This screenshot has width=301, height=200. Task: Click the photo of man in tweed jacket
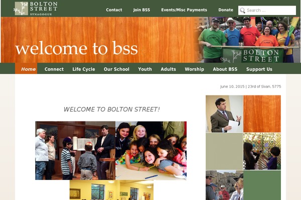(224, 114)
